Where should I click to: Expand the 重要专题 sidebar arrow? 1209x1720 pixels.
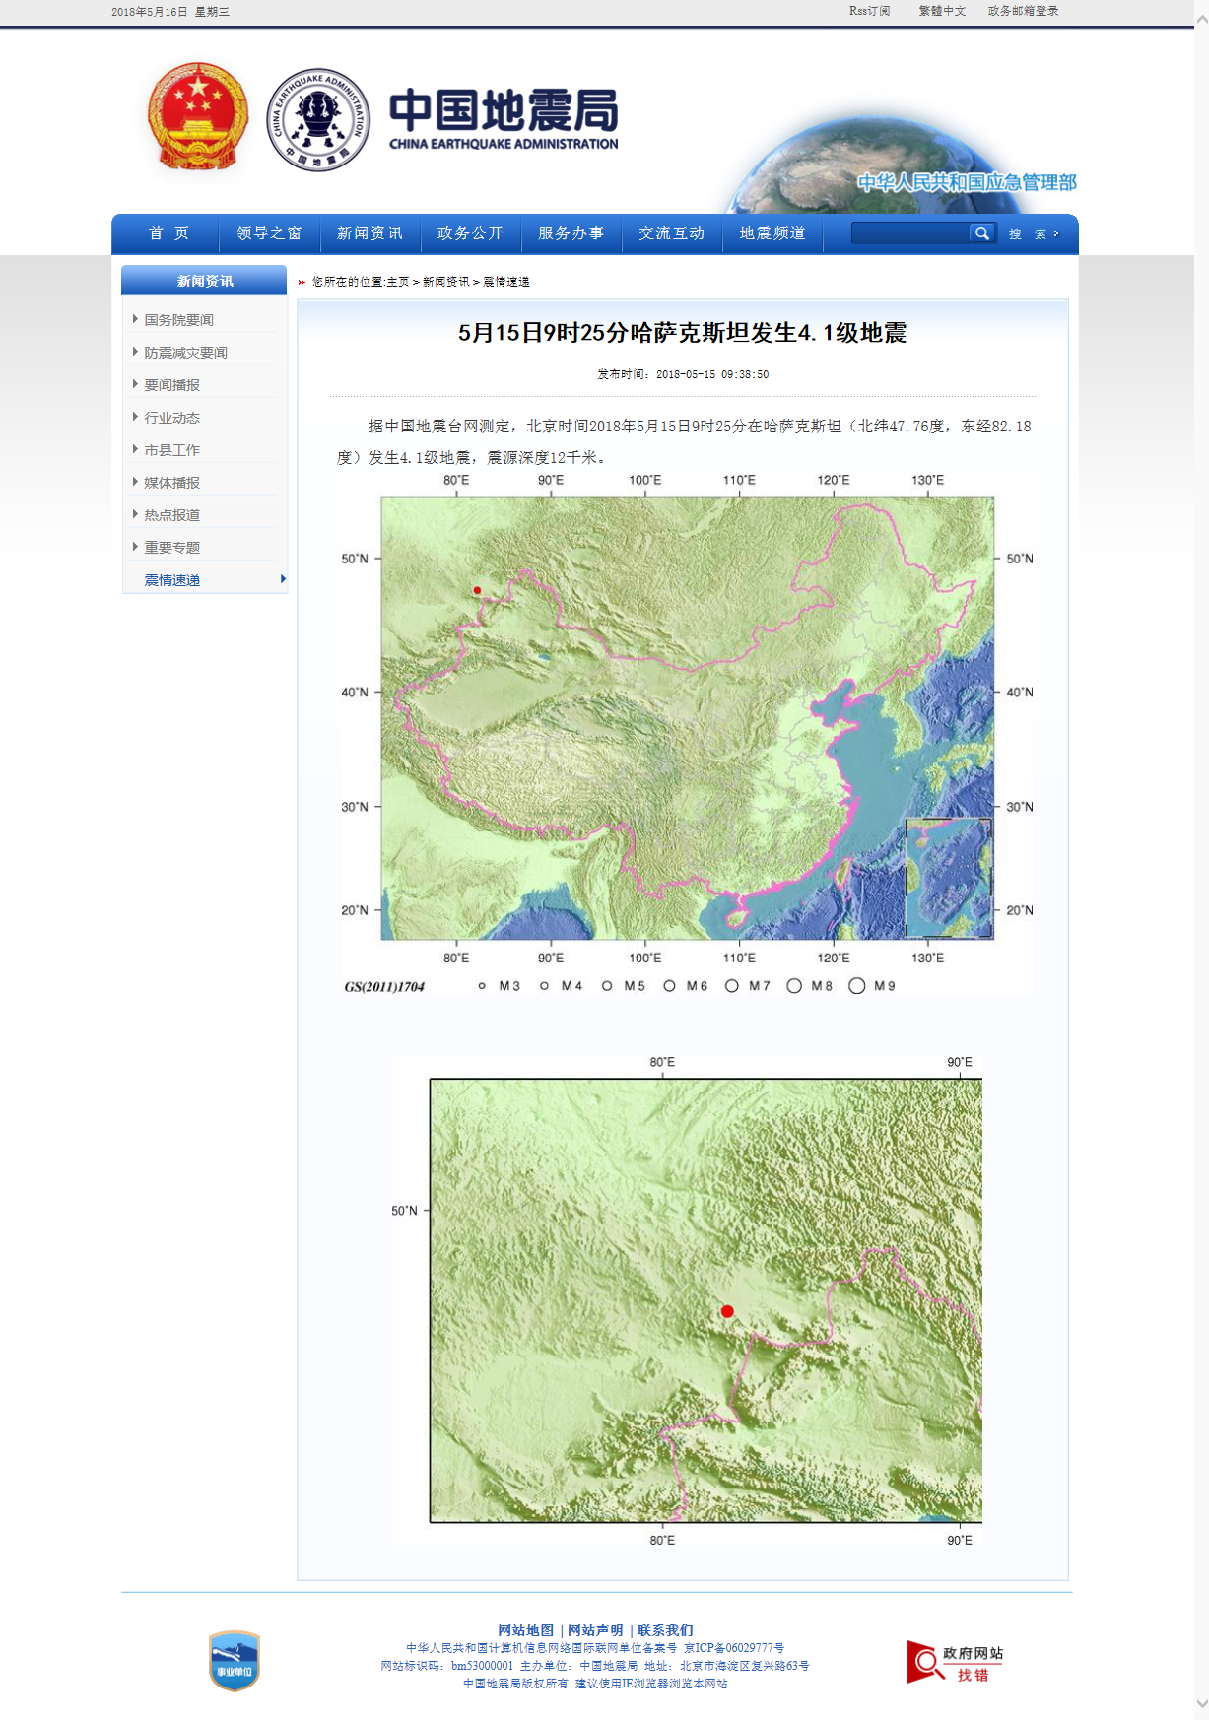point(135,547)
